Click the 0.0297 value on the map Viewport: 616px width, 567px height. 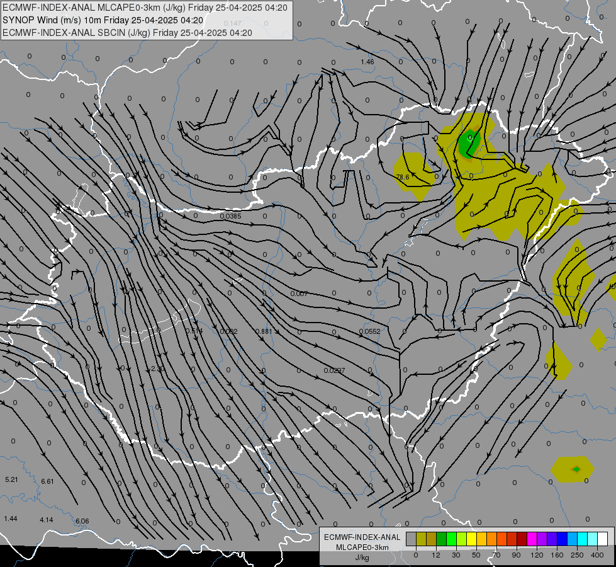pyautogui.click(x=334, y=370)
